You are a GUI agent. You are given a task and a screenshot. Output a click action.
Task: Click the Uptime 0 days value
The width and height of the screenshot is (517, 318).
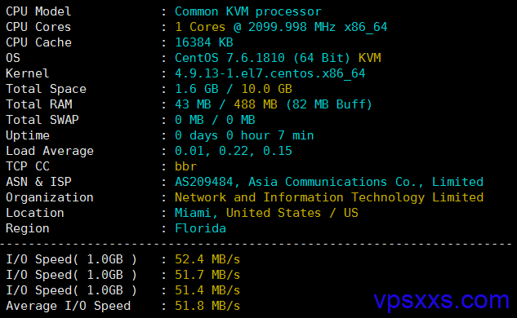click(197, 135)
